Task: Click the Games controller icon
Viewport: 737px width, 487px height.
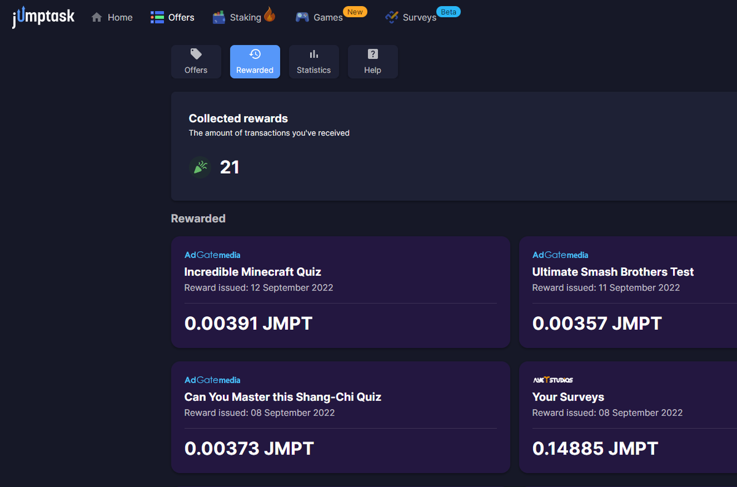Action: pyautogui.click(x=302, y=17)
